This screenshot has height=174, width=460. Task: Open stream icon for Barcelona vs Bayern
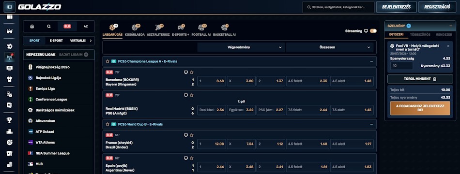(186, 72)
